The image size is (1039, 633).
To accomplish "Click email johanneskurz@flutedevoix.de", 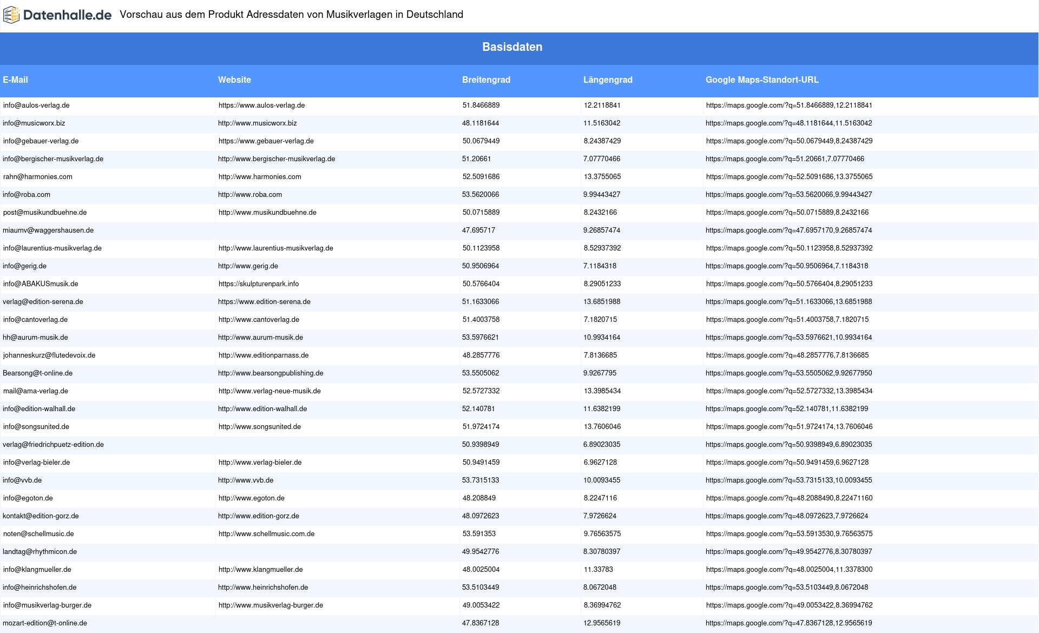I will tap(49, 355).
